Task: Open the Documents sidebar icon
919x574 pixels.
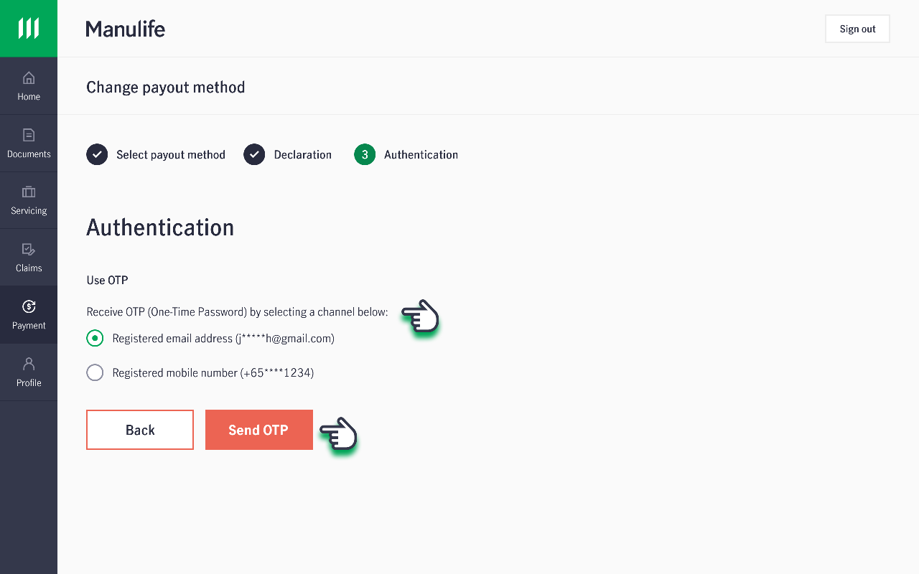Action: (29, 135)
